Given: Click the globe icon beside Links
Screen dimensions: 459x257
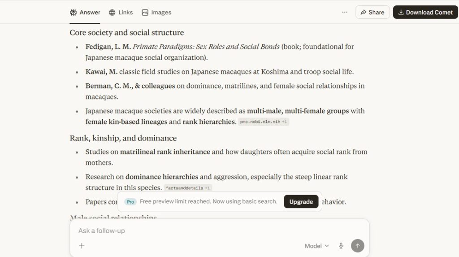Looking at the screenshot, I should click(112, 12).
